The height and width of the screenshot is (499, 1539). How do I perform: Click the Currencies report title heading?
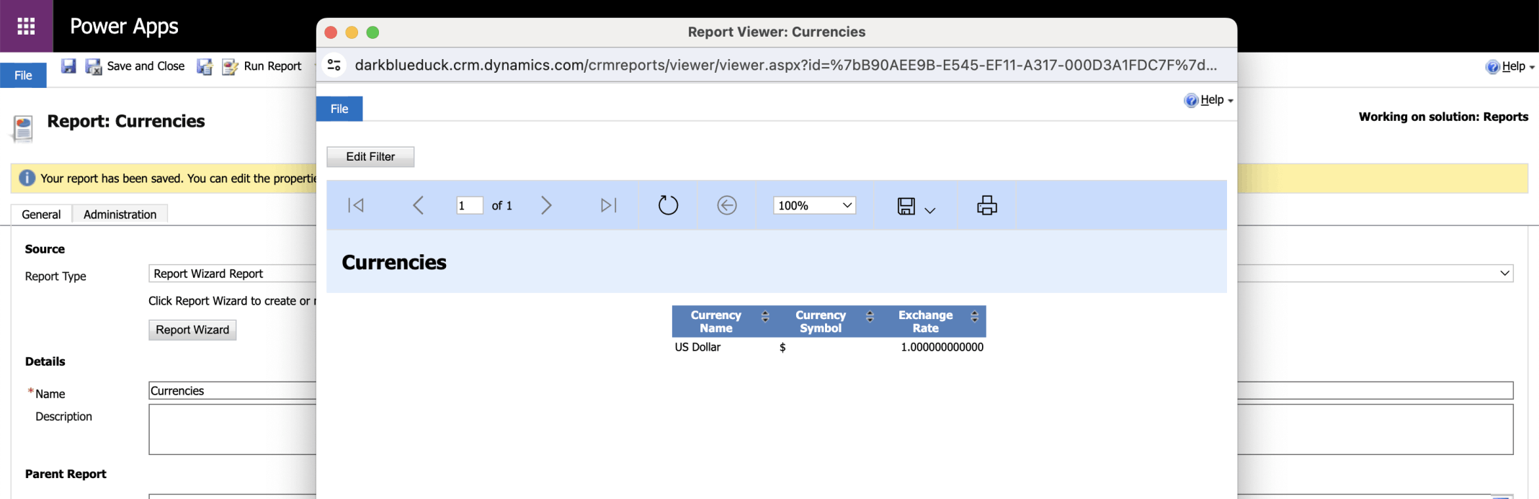coord(394,263)
